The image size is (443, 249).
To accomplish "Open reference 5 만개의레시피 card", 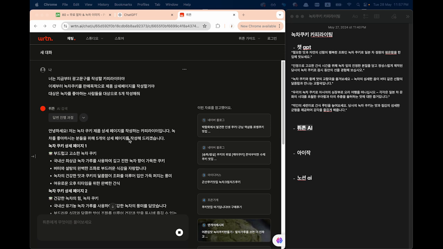I will pyautogui.click(x=234, y=230).
